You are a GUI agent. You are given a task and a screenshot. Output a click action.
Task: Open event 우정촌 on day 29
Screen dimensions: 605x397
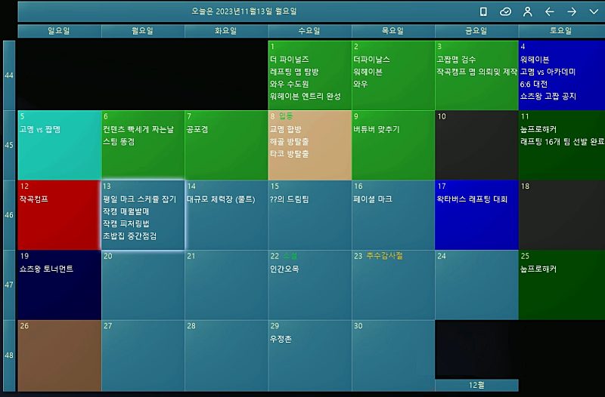coord(281,339)
